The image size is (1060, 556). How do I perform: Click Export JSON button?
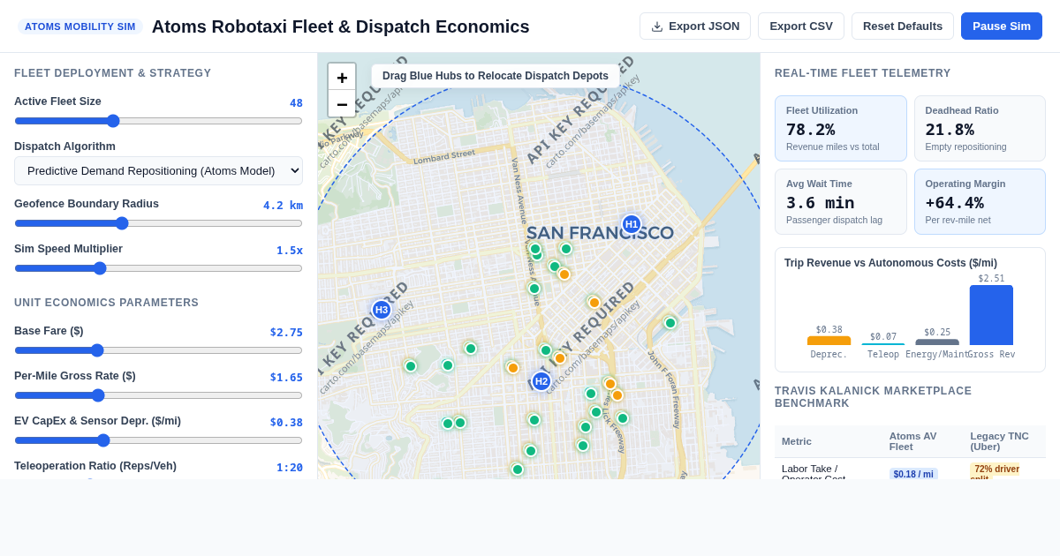[x=695, y=26]
